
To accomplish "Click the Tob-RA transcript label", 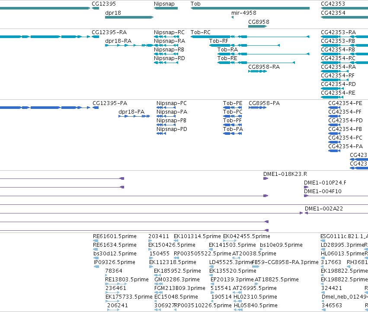I will point(227,50).
